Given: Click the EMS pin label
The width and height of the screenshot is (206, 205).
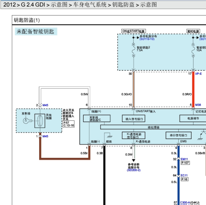Looking at the screenshot, I should point(183,141).
